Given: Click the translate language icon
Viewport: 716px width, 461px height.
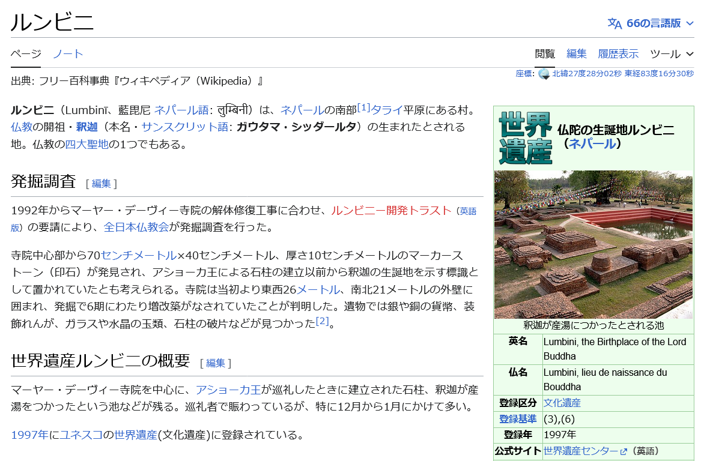Looking at the screenshot, I should (614, 23).
